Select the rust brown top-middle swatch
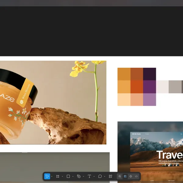183x183 pixels. point(137,74)
